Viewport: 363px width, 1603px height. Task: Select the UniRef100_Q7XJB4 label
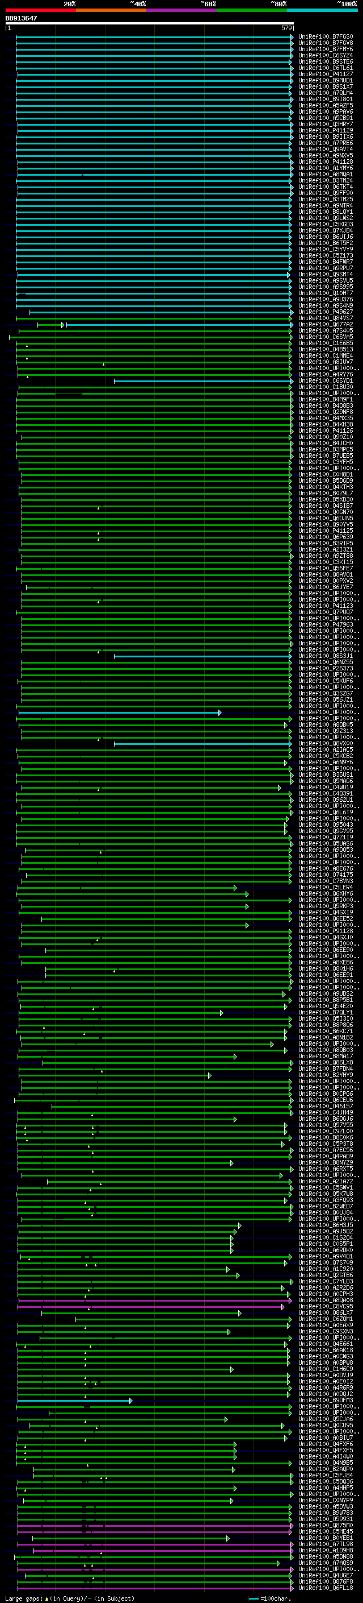click(325, 230)
